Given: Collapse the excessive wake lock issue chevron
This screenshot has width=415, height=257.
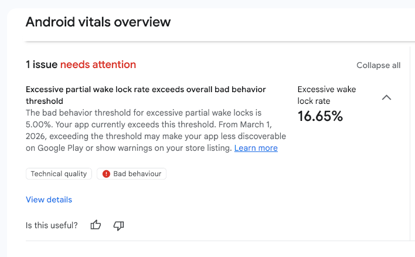Looking at the screenshot, I should [x=386, y=97].
